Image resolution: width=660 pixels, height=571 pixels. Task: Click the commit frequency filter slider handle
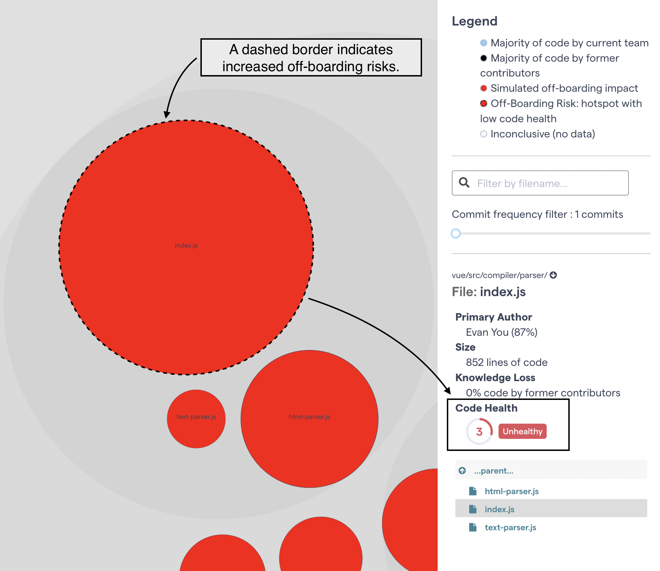tap(456, 233)
